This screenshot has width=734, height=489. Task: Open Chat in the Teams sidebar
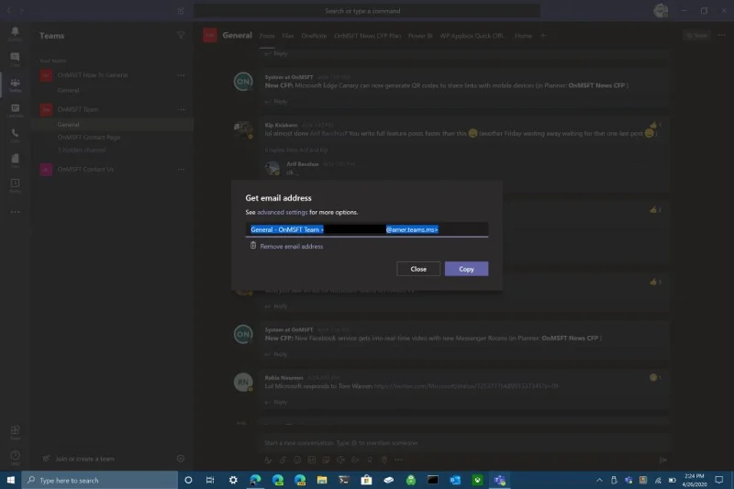(15, 59)
